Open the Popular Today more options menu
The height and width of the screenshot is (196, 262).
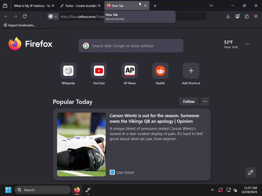coord(205,102)
